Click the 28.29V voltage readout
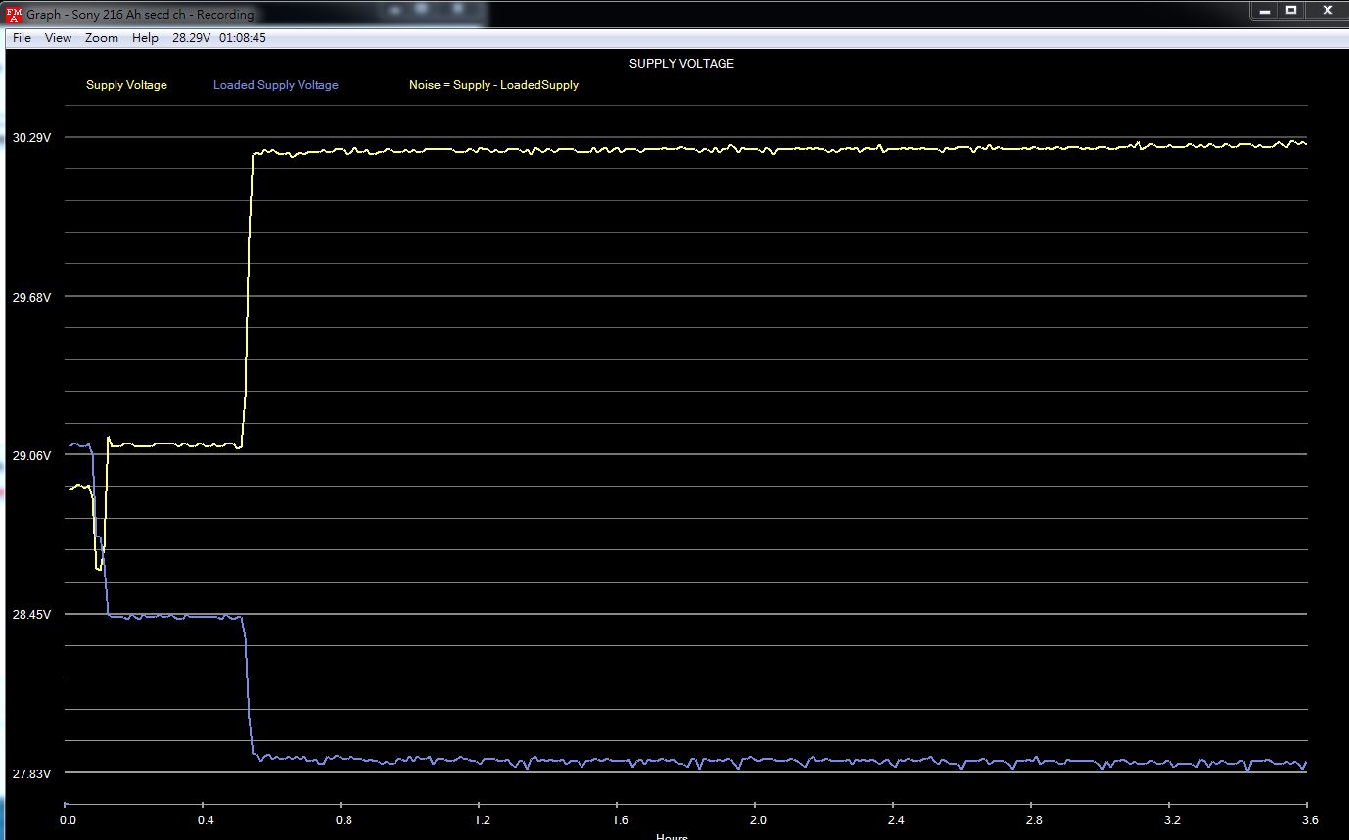 tap(191, 38)
